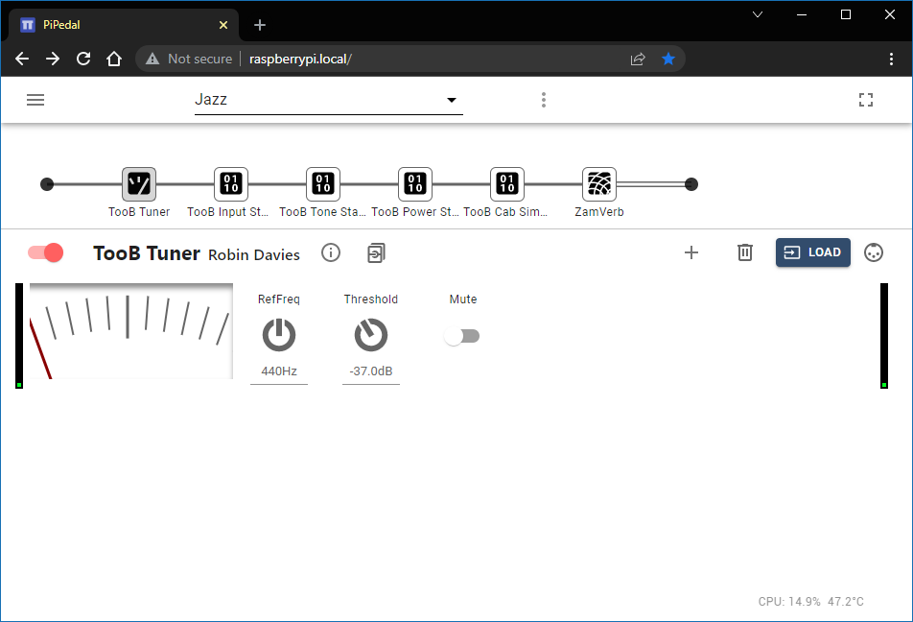Click the CPU 14.9% status text

coord(789,602)
